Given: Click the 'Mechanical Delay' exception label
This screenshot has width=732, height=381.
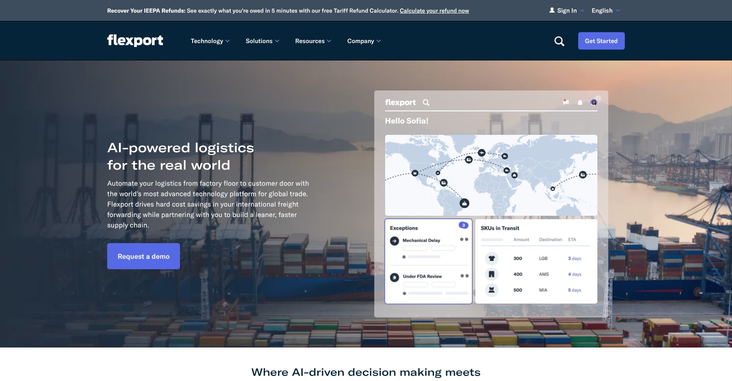Looking at the screenshot, I should pyautogui.click(x=421, y=240).
